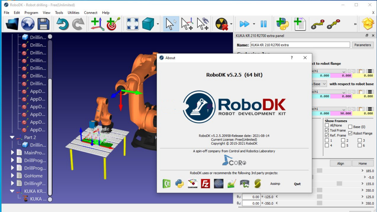Open the collision checking radioactive icon

(x=221, y=23)
